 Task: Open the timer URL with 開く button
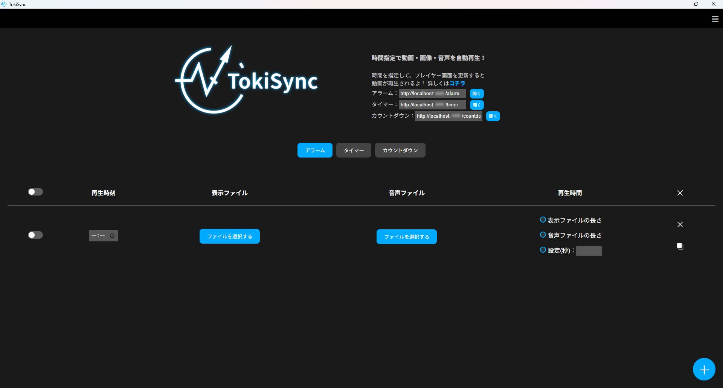tap(477, 105)
